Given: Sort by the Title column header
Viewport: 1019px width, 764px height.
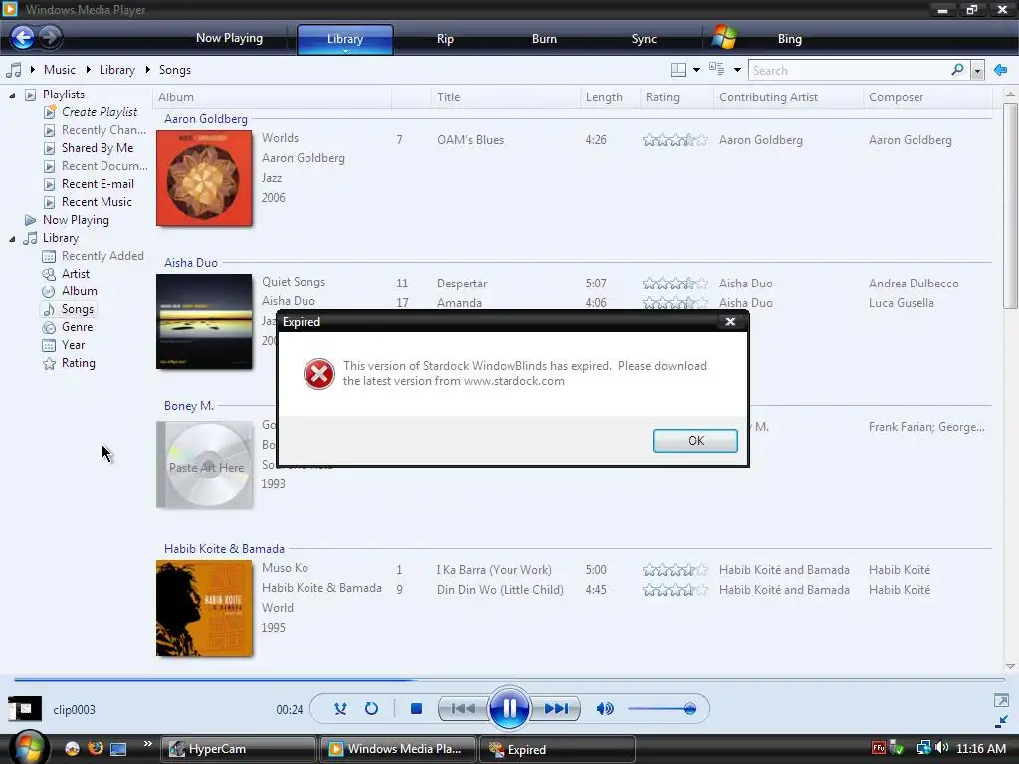Looking at the screenshot, I should [505, 97].
